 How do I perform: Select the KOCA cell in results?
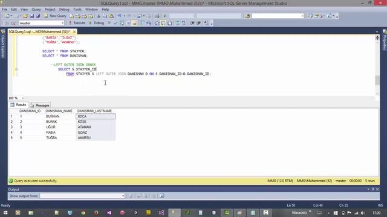click(96, 116)
